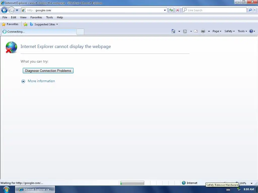Viewport: 258px width, 193px height.
Task: Click the magnifier Search button
Action: pos(250,10)
